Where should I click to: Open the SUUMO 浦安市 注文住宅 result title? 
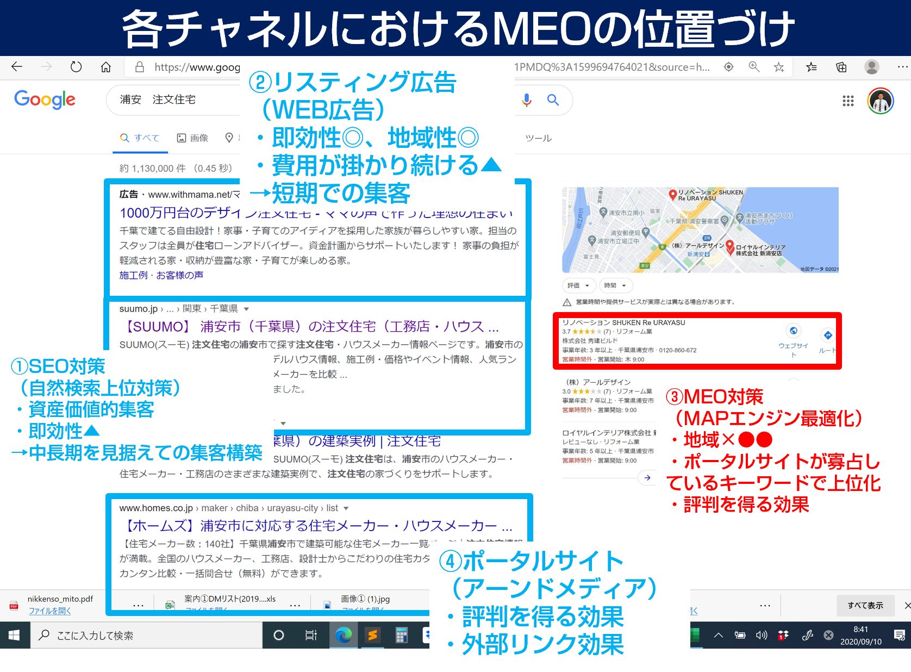[309, 326]
